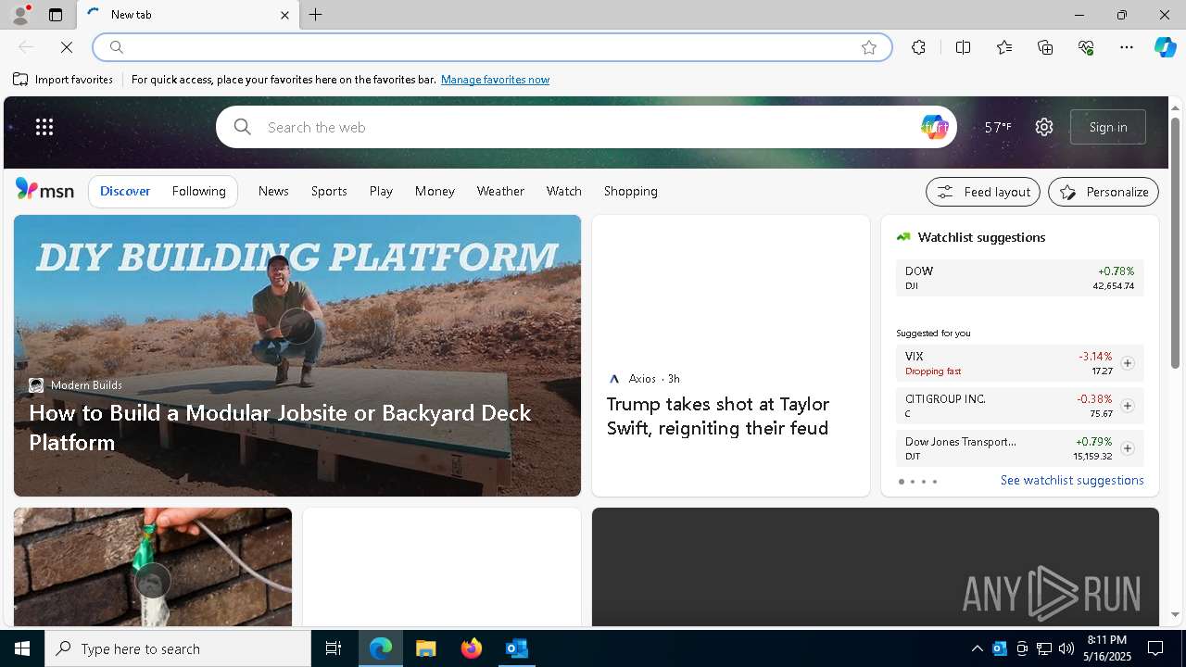Image resolution: width=1186 pixels, height=667 pixels.
Task: Open a new tab with plus button
Action: pos(316,15)
